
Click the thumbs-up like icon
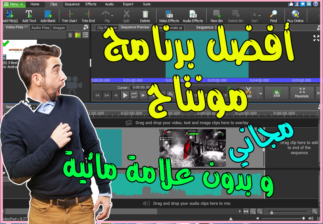[x=291, y=4]
